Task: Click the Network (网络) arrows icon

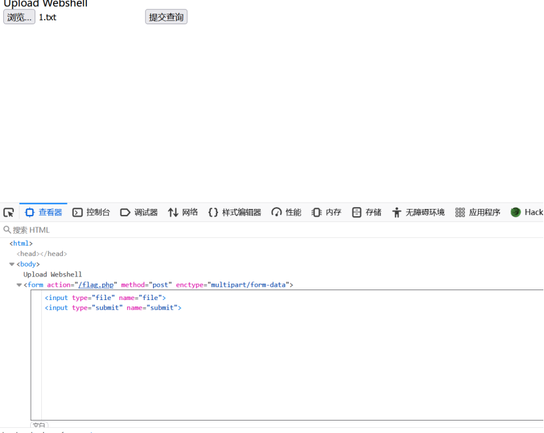Action: (x=173, y=212)
